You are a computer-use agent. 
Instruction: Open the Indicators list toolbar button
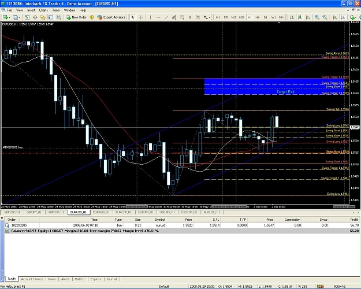pos(352,17)
